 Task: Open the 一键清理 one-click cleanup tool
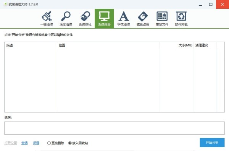pyautogui.click(x=47, y=19)
